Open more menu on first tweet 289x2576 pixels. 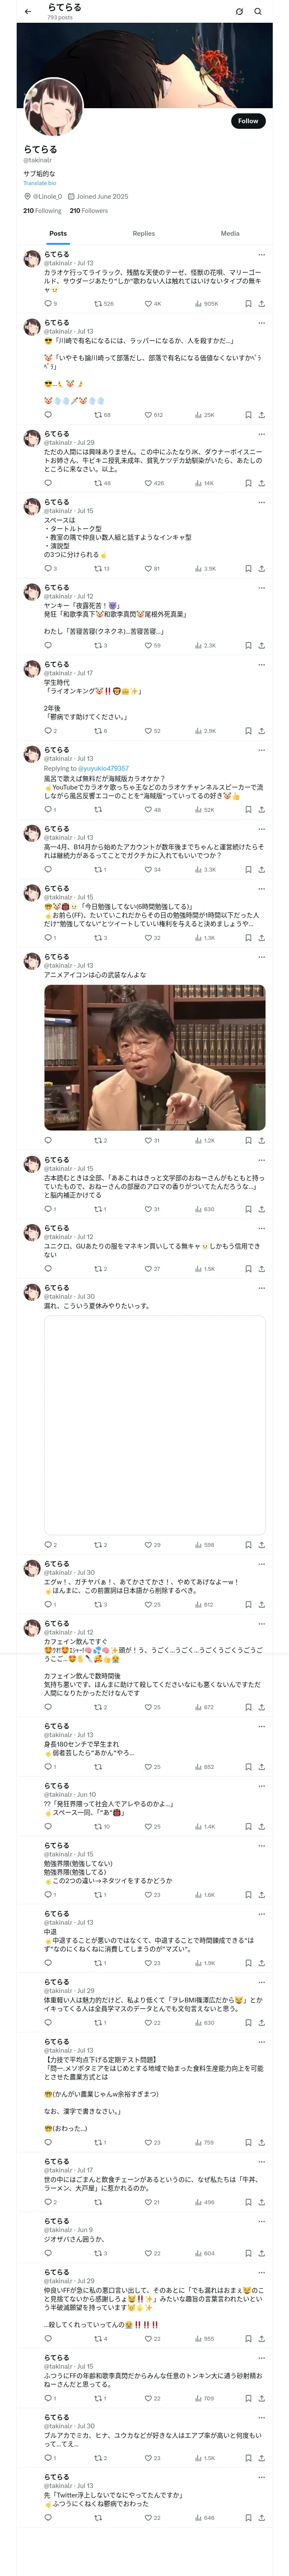[x=261, y=255]
